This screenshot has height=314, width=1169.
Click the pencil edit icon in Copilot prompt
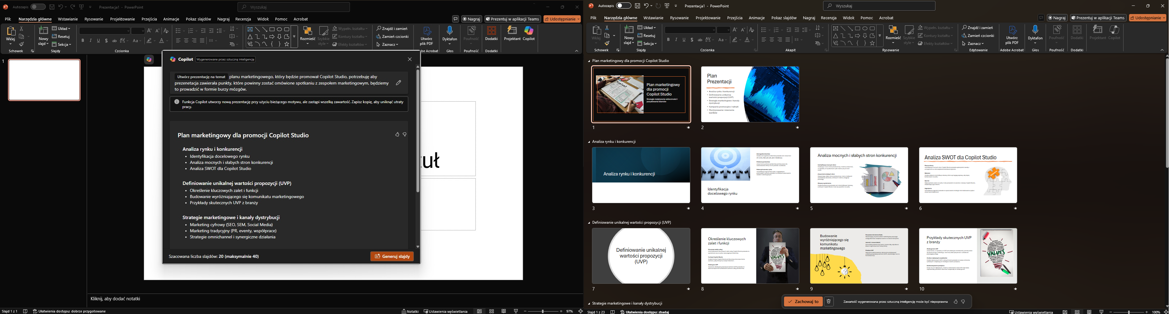pos(398,83)
